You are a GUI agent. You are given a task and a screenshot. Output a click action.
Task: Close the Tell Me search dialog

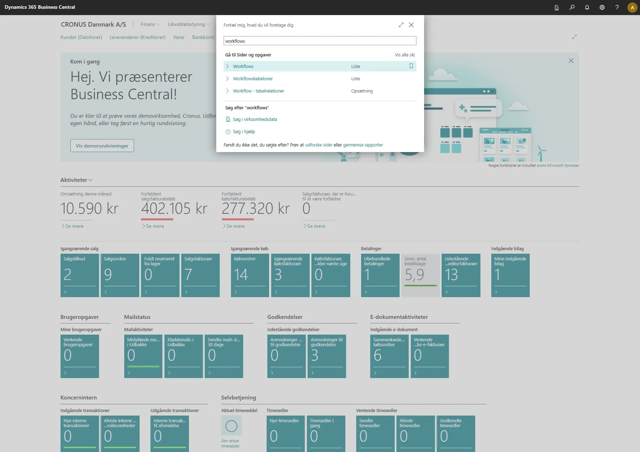point(412,25)
